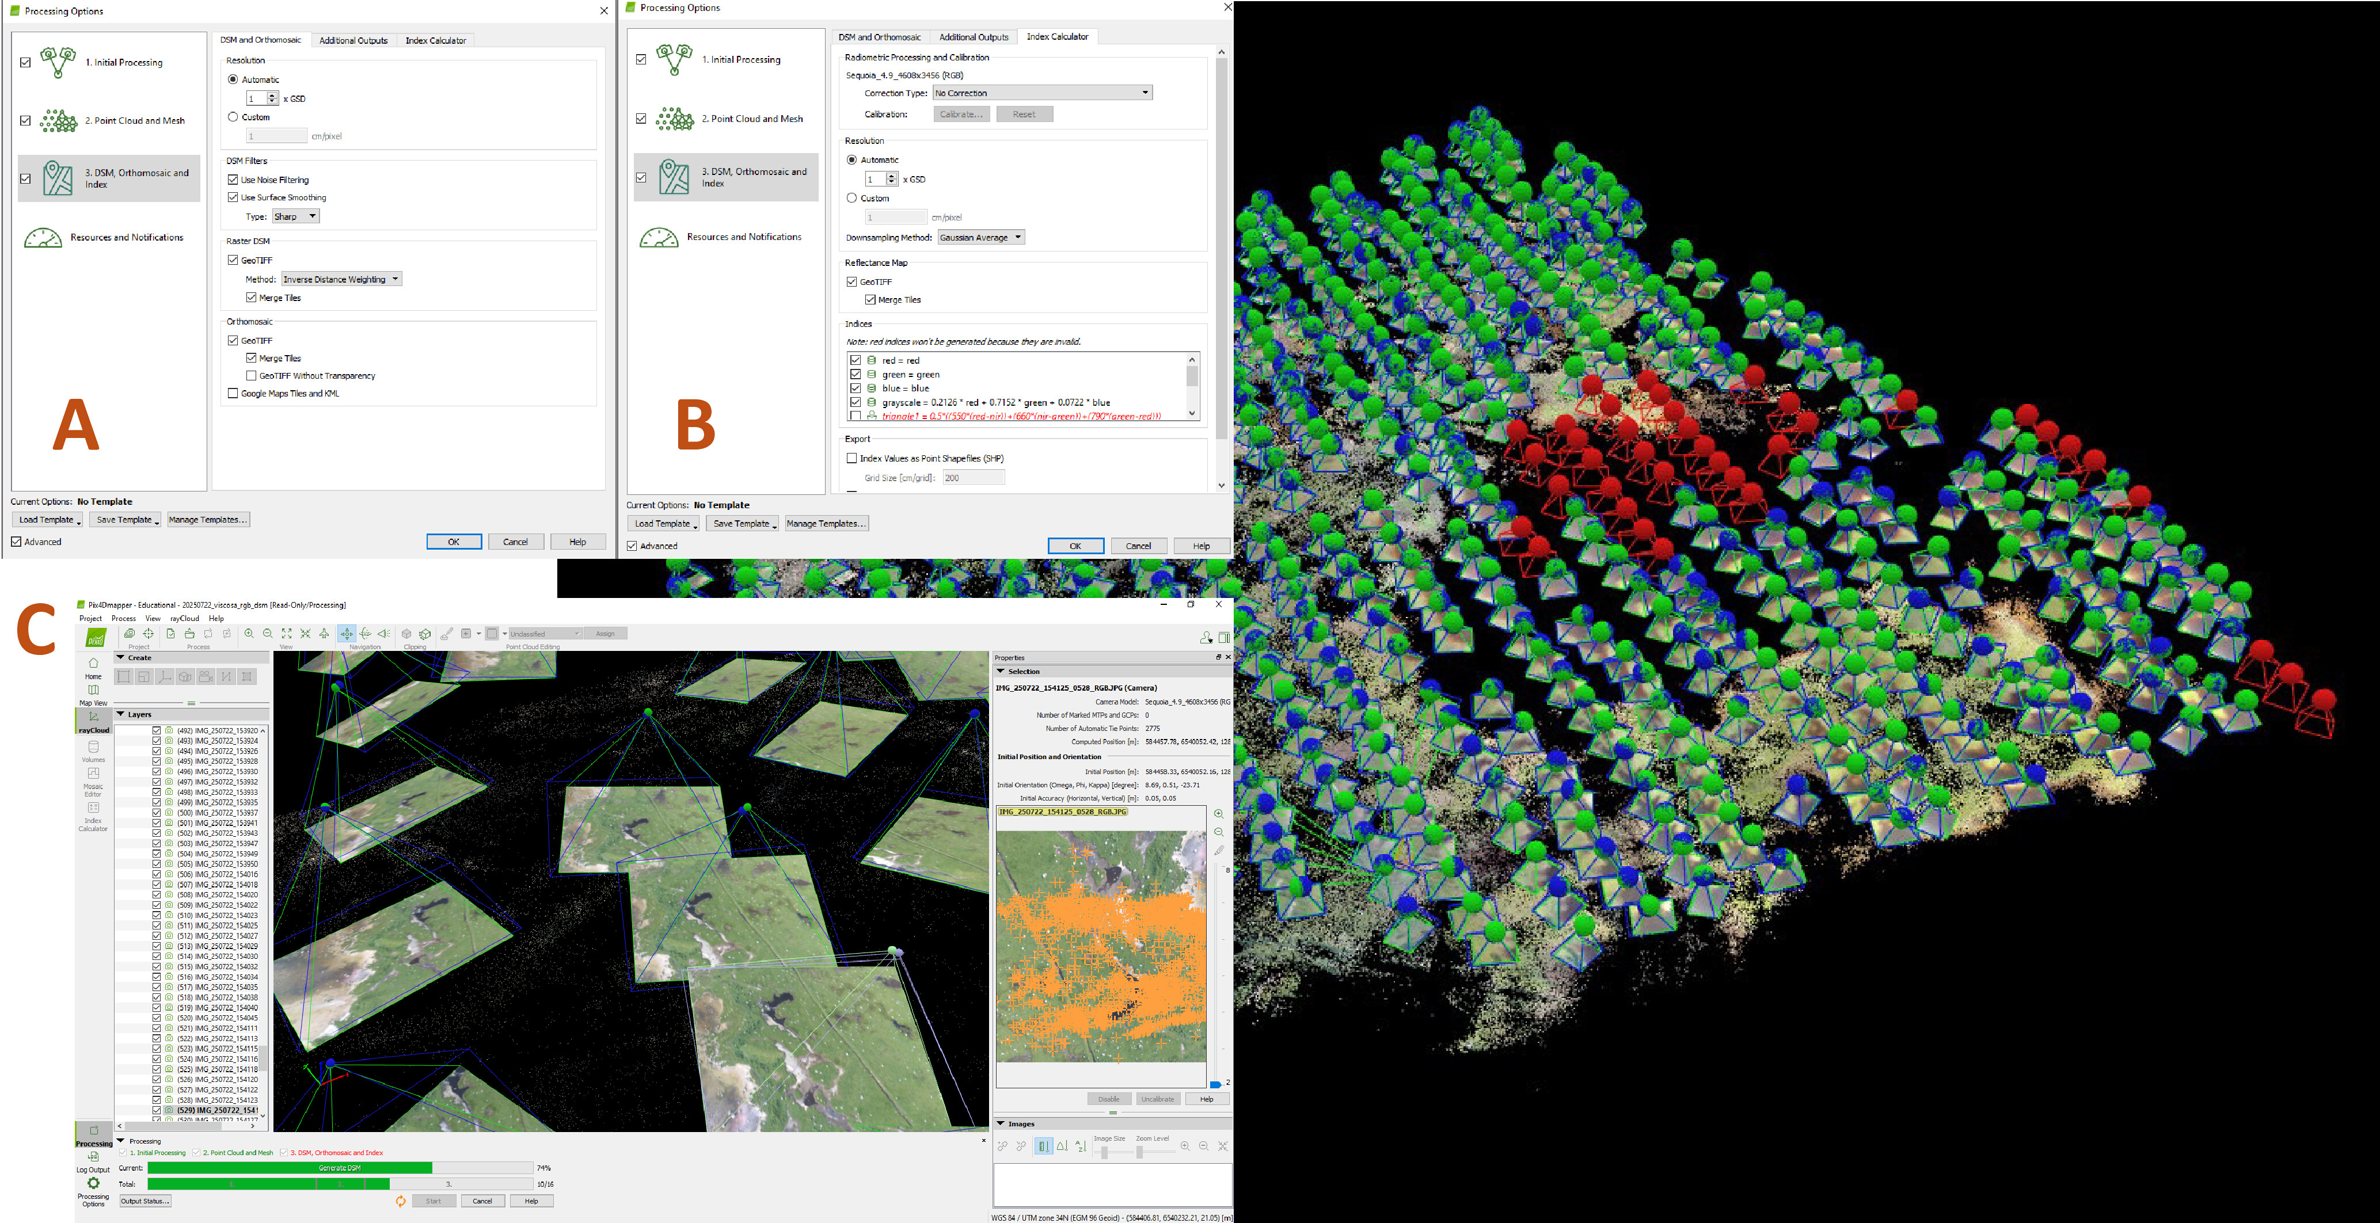Click the Focus on Selection icon with inward arrows
The image size is (2380, 1223).
[305, 634]
